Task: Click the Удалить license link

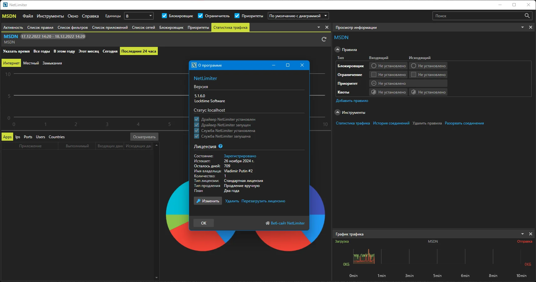Action: 232,201
